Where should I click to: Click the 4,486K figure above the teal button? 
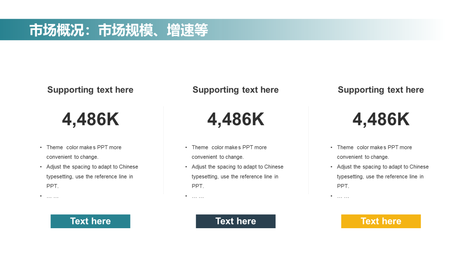pyautogui.click(x=90, y=119)
